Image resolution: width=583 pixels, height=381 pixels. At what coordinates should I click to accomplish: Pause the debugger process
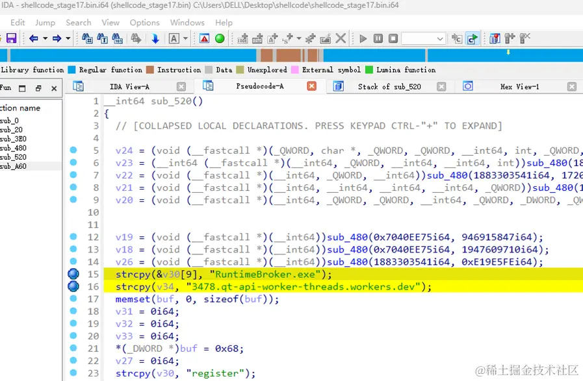[378, 38]
